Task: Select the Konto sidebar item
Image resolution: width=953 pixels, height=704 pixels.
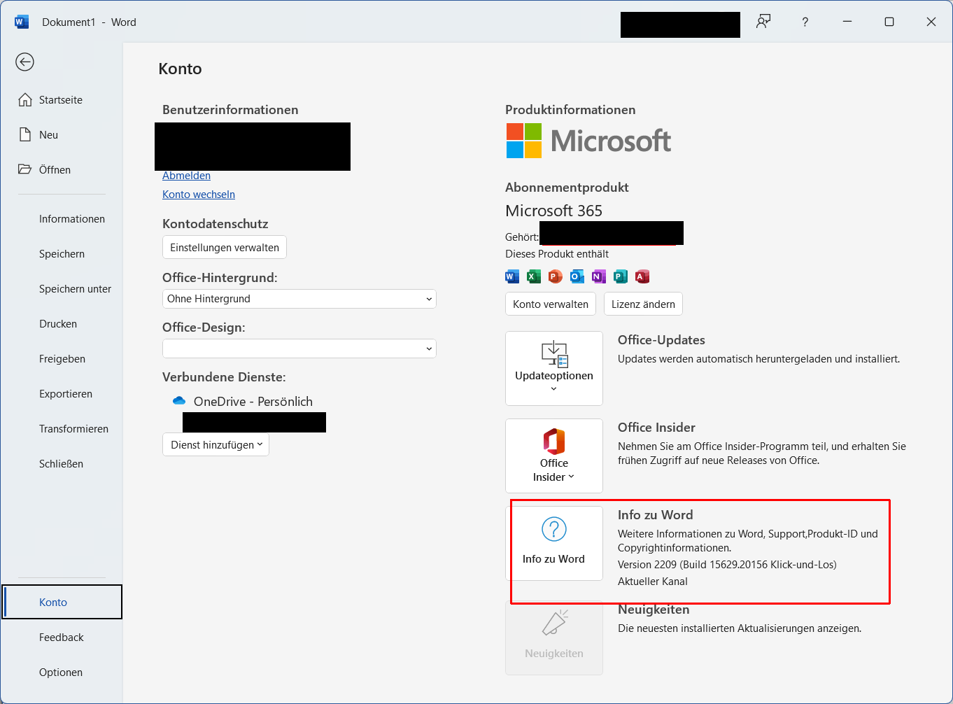Action: pos(62,602)
